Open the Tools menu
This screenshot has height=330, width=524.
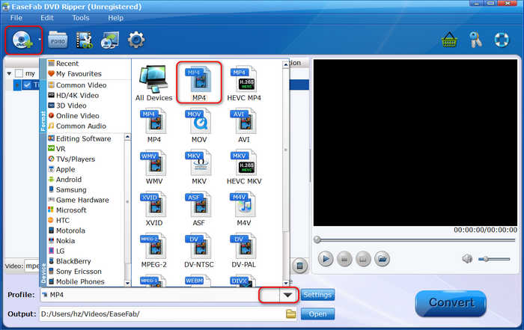[81, 18]
